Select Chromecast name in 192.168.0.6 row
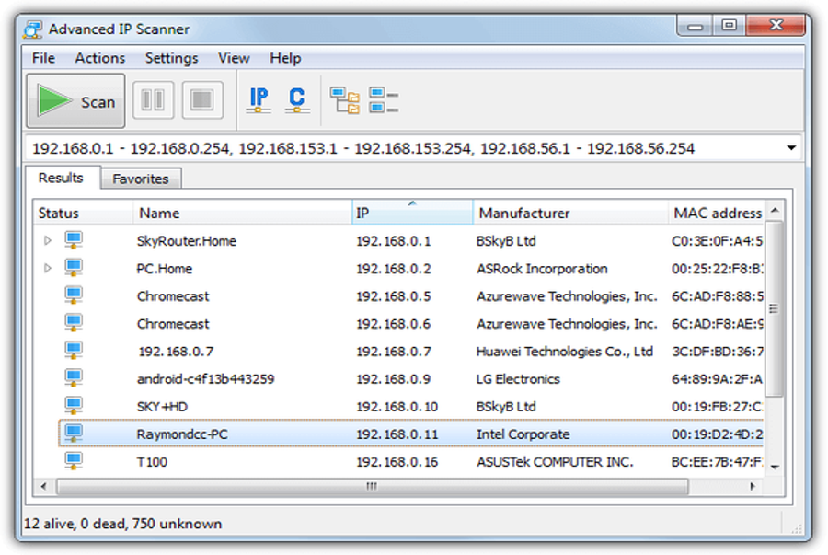This screenshot has width=828, height=555. (x=173, y=324)
